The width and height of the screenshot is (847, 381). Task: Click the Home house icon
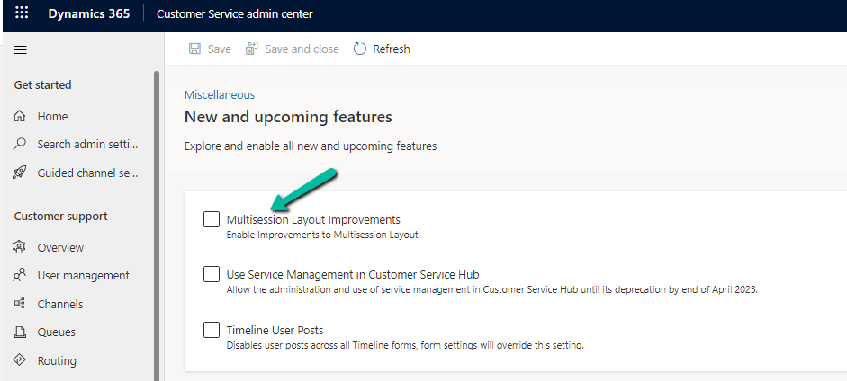tap(20, 117)
